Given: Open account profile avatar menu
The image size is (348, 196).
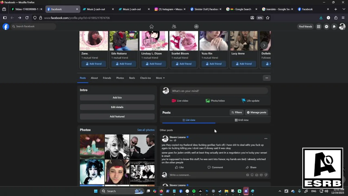Looking at the screenshot, I should pyautogui.click(x=342, y=26).
